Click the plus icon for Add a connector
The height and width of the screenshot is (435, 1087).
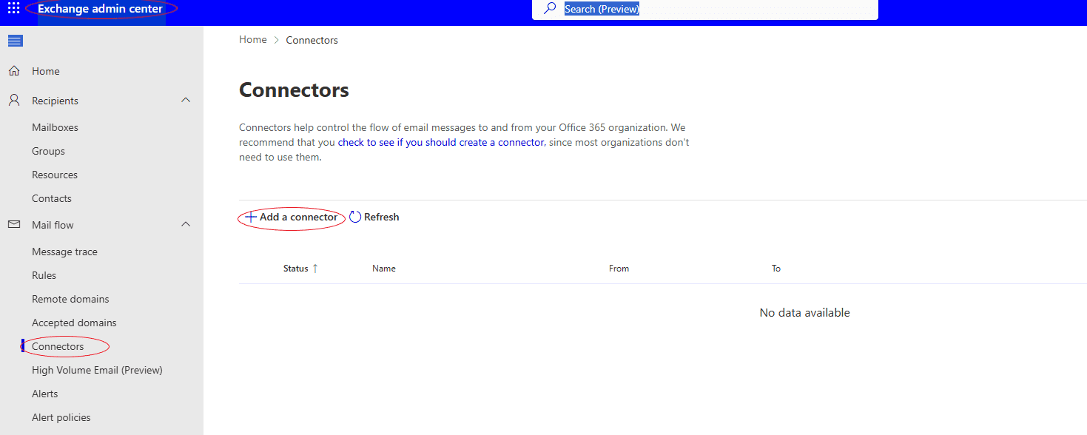[x=251, y=217]
